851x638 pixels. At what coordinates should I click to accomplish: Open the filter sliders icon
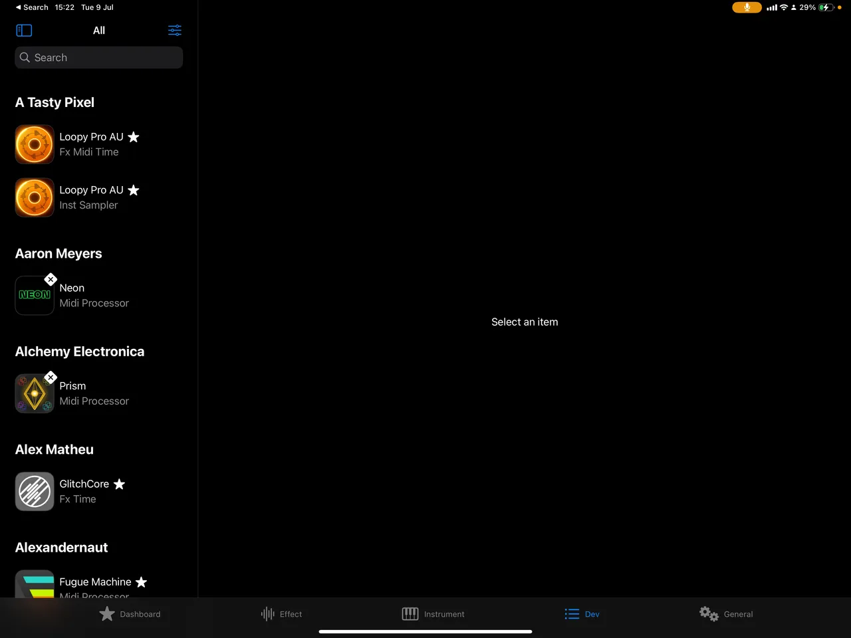(x=175, y=31)
